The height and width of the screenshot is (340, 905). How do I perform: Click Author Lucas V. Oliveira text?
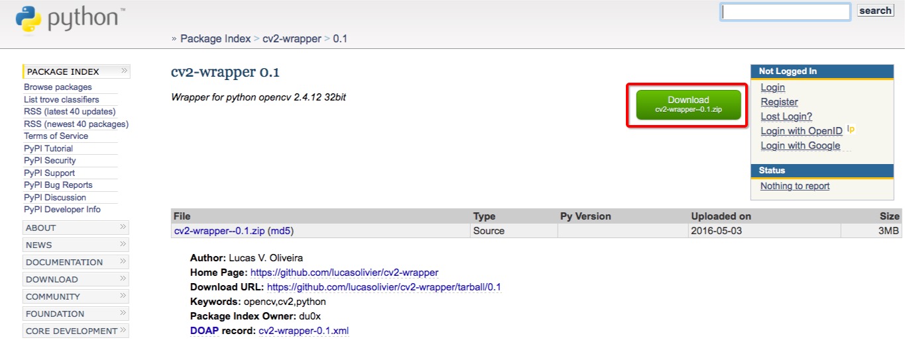tap(247, 258)
